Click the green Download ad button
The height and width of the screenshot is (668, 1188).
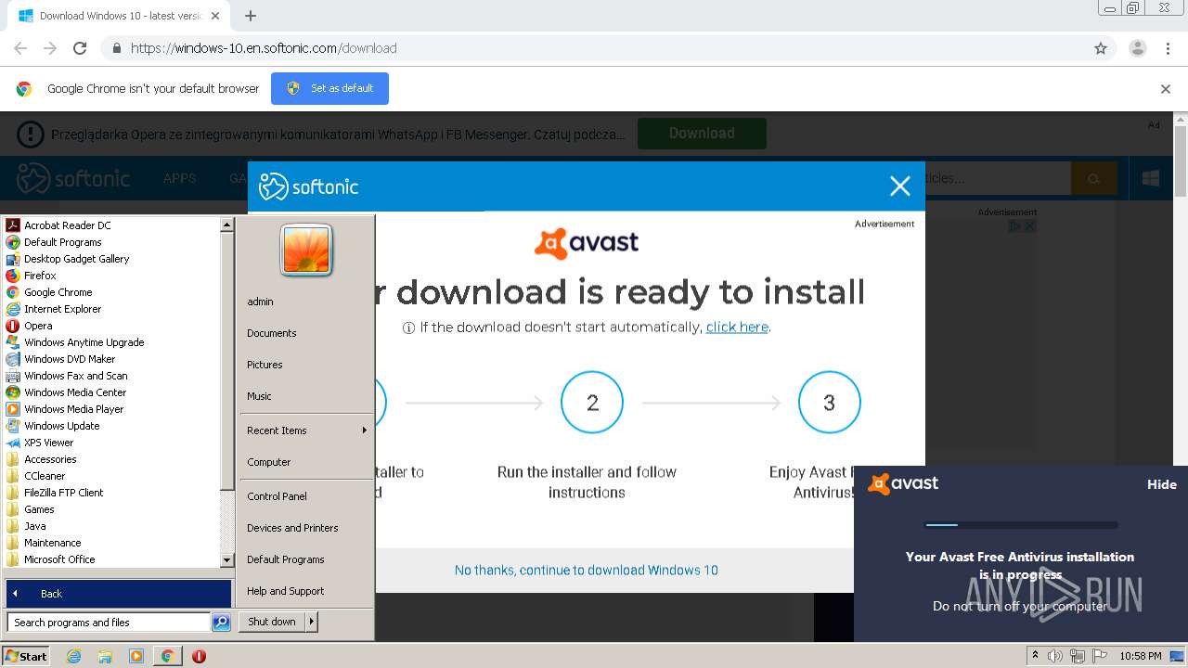click(x=702, y=134)
